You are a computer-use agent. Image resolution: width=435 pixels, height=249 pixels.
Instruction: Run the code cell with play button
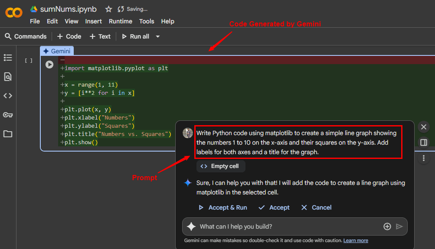click(x=49, y=65)
